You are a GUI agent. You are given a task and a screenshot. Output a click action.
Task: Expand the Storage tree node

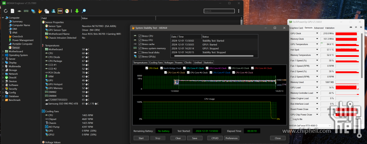[x=3, y=70]
